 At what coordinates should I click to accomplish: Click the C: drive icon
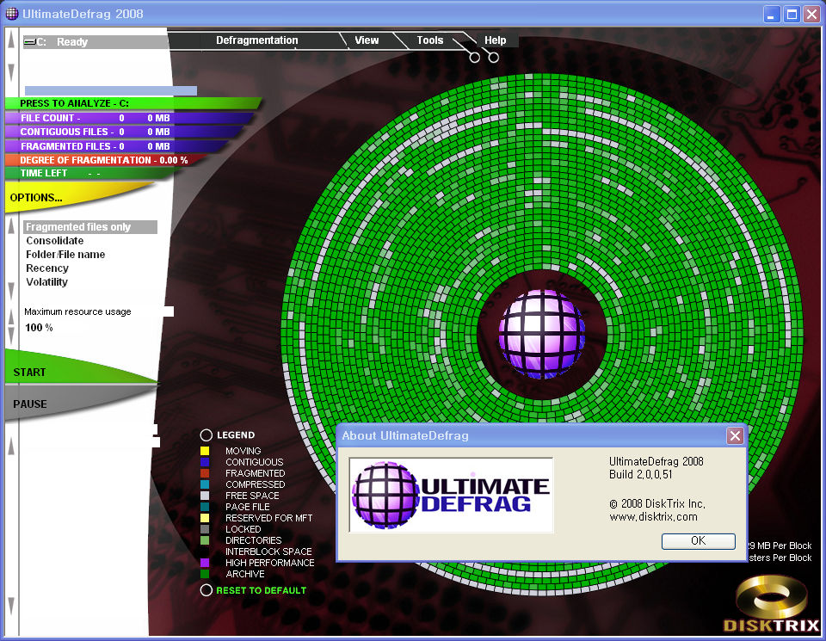click(30, 42)
